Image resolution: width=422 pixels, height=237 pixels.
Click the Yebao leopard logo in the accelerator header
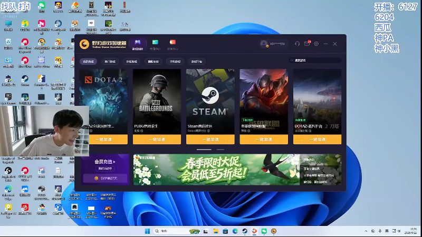coord(84,44)
